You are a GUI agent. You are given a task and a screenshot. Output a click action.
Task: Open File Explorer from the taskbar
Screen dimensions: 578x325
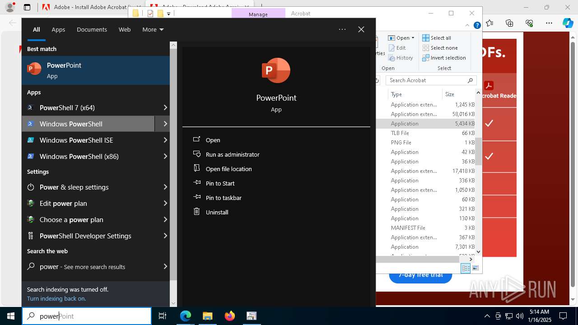[207, 316]
